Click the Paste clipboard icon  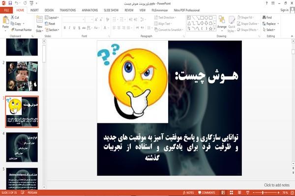[5, 20]
